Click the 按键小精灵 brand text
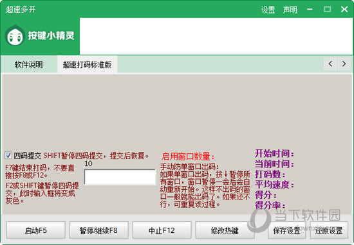Image resolution: width=354 pixels, height=245 pixels. 51,35
